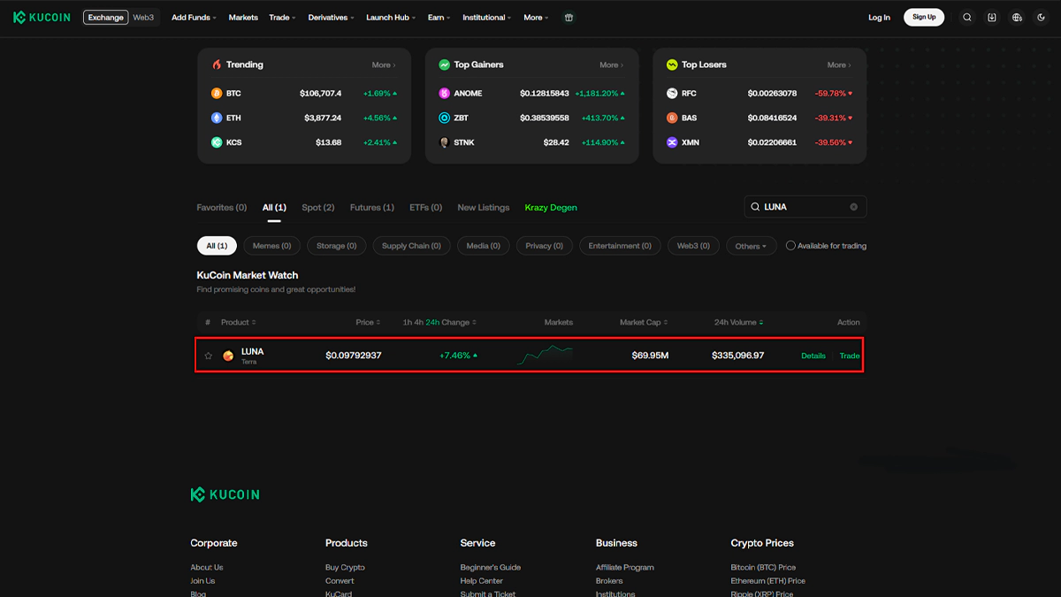Image resolution: width=1061 pixels, height=597 pixels.
Task: Click the app download icon
Action: point(992,18)
